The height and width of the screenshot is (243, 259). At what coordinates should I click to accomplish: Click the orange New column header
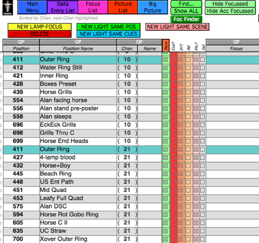coord(166,45)
